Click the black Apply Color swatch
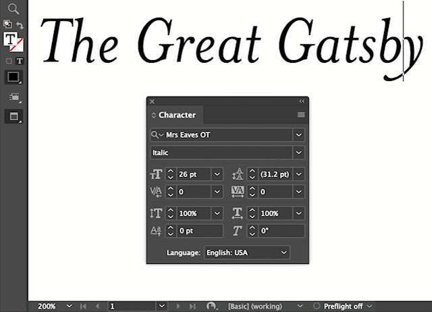This screenshot has width=432, height=312. point(13,78)
